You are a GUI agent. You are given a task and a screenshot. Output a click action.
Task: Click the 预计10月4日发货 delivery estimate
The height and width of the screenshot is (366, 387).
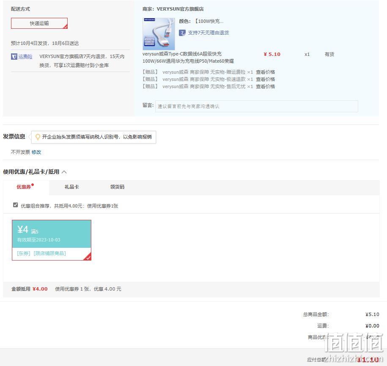coord(45,43)
